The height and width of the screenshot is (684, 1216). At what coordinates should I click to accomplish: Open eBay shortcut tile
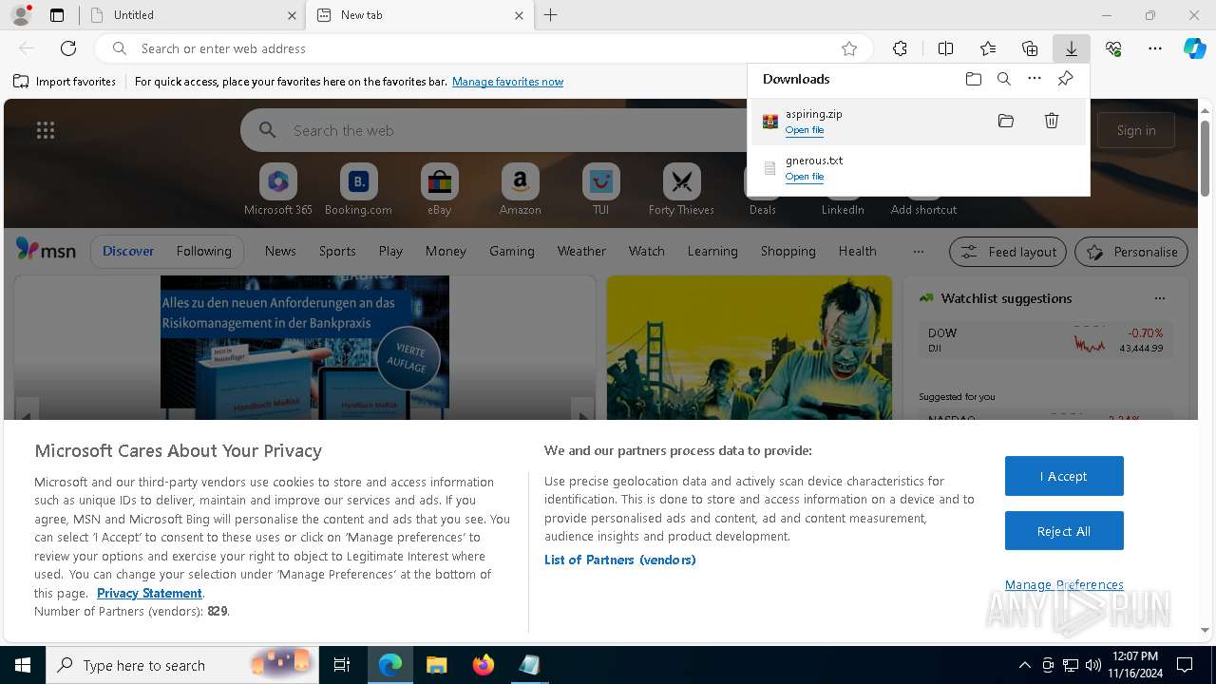(439, 189)
